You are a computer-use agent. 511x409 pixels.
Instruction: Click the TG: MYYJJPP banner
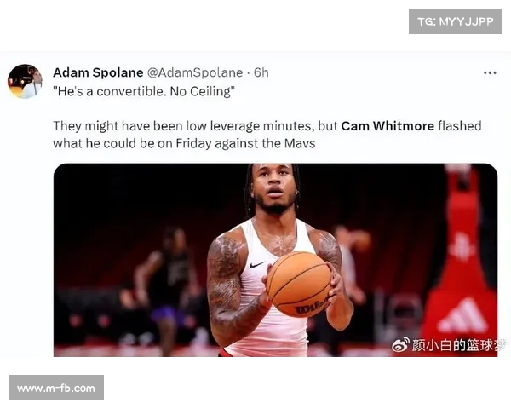[x=456, y=21]
